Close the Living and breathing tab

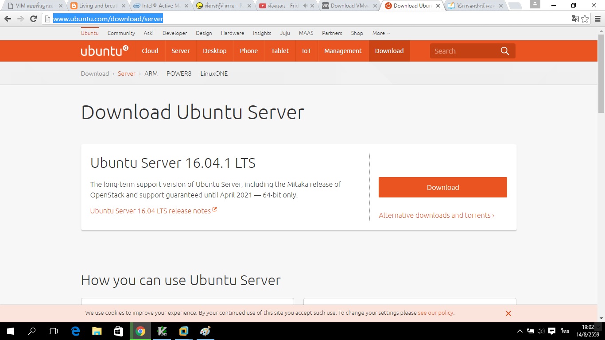(124, 6)
